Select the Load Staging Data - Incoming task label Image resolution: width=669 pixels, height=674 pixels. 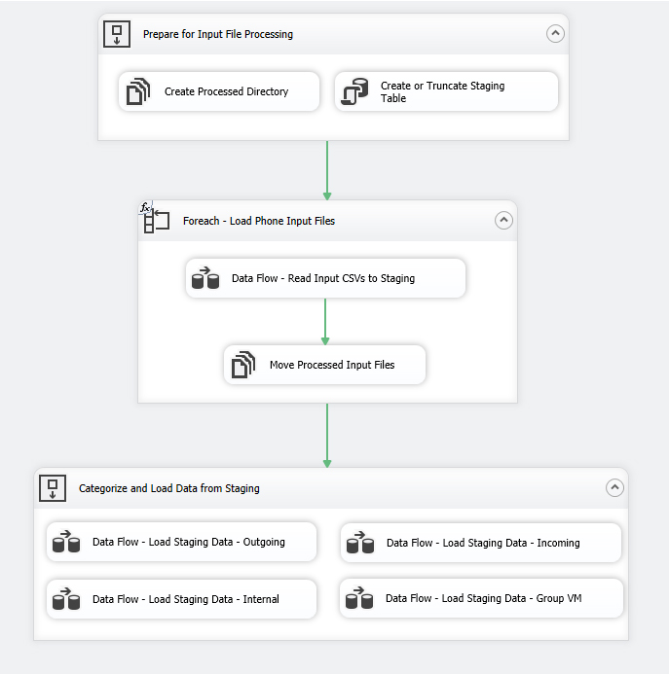482,543
